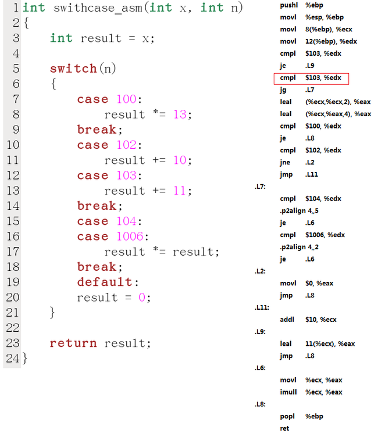378x437 pixels.
Task: Click the 'return result;' statement
Action: click(x=100, y=343)
